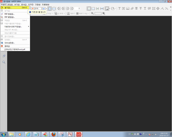Click the rotate page toolbar icon
Viewport: 172px width, 137px height.
(113, 8)
